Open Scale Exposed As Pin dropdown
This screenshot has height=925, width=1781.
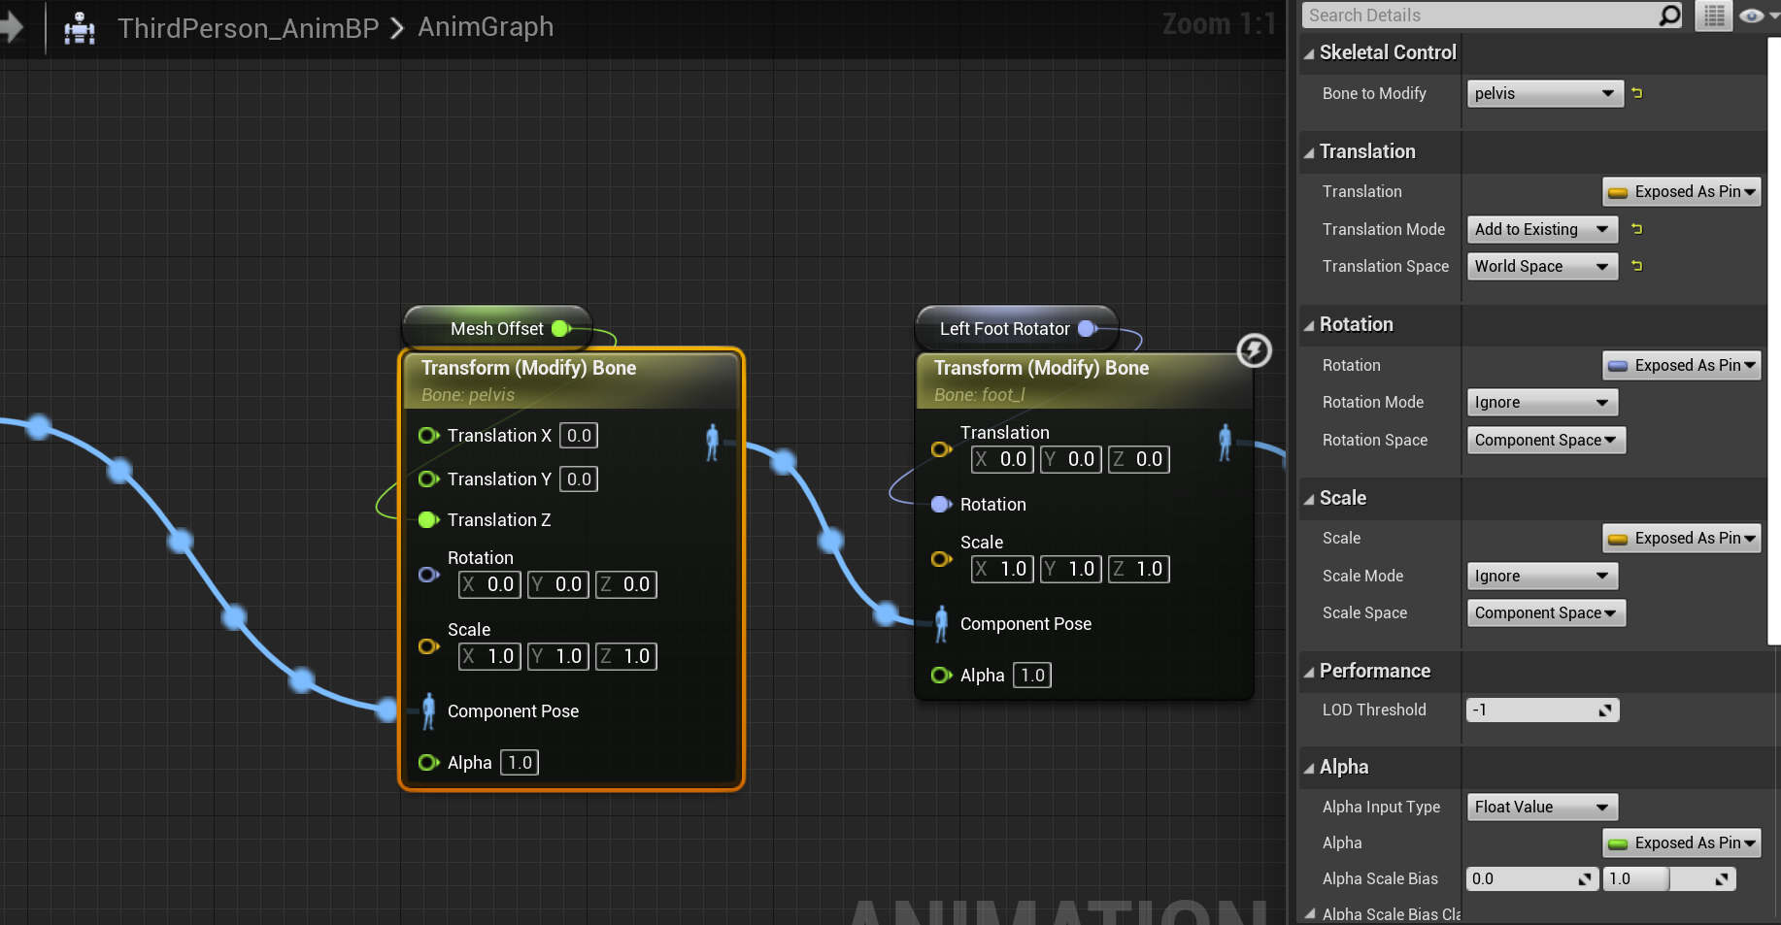point(1682,538)
